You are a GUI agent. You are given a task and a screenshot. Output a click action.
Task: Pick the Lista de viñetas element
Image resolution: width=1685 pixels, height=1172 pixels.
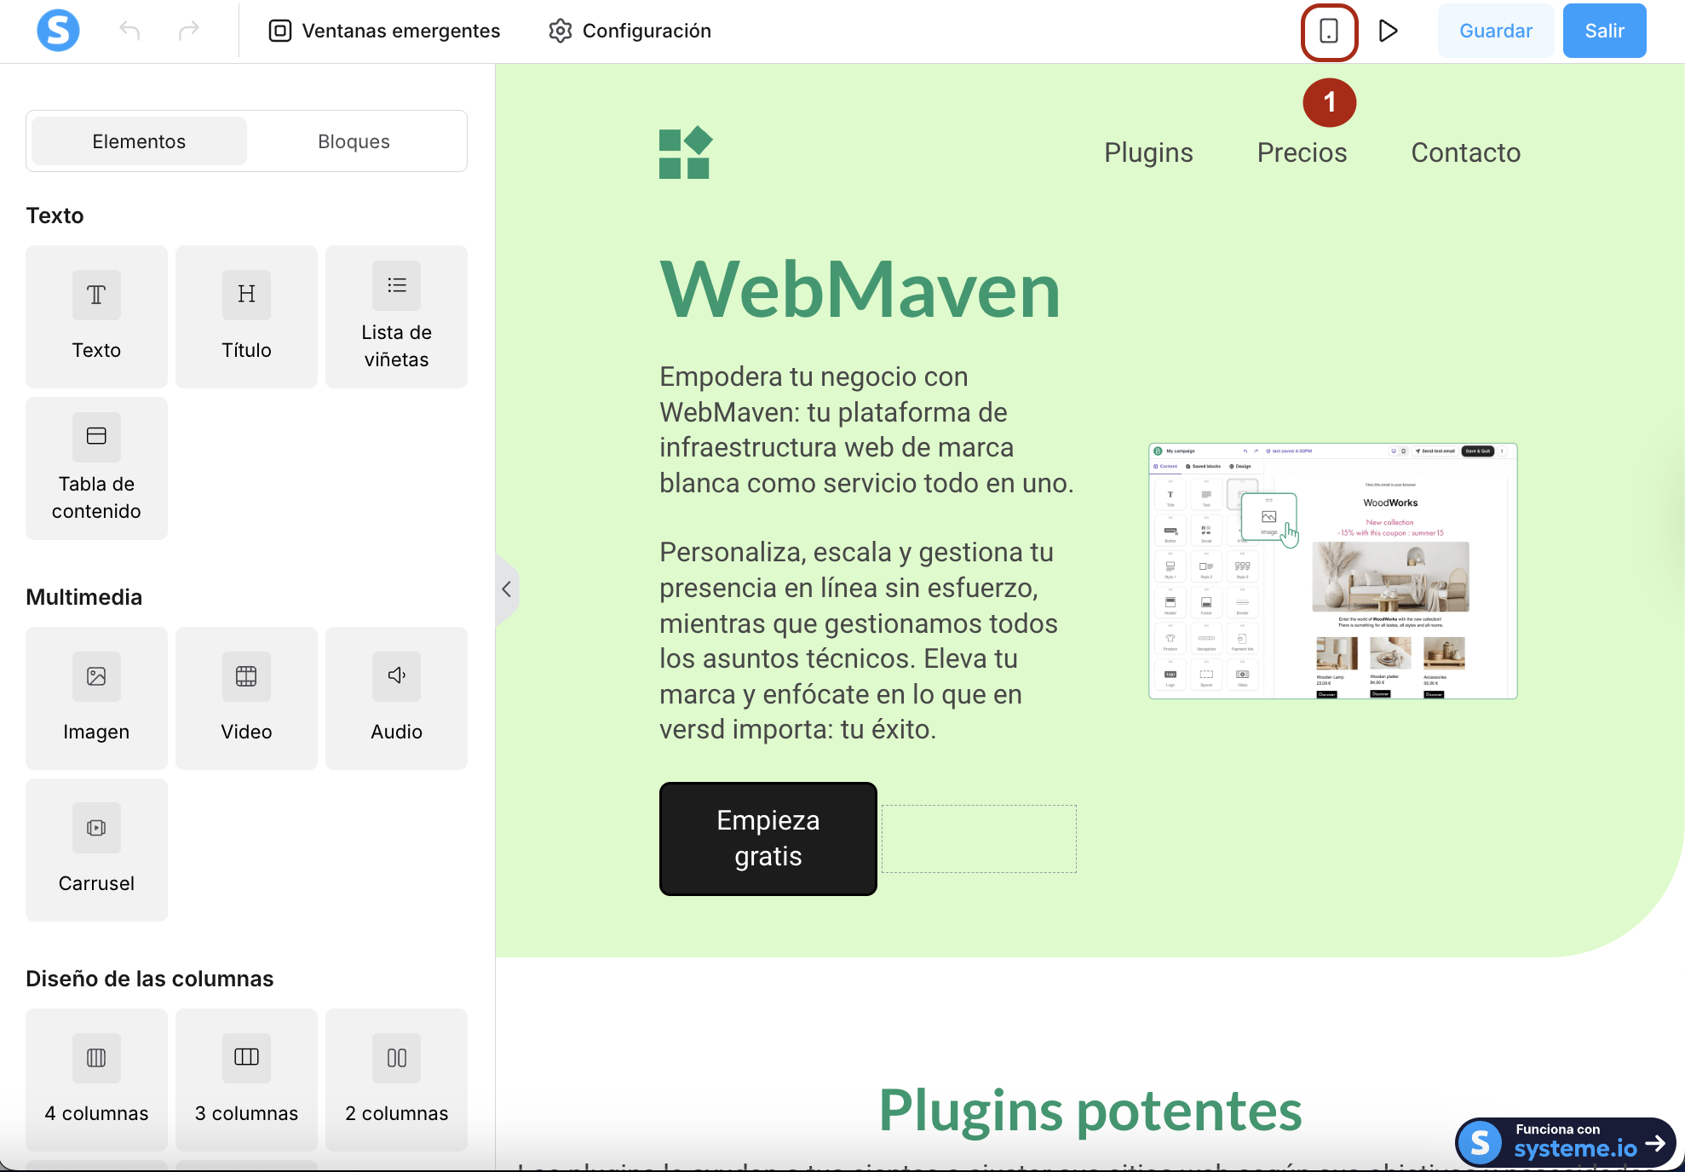(x=396, y=316)
